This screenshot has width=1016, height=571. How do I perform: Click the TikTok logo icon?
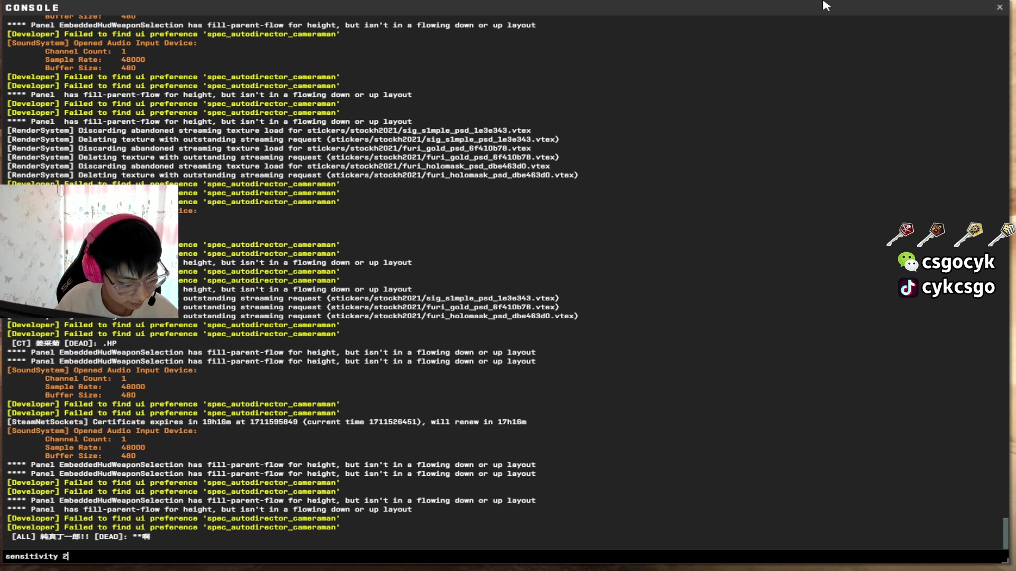pos(908,287)
